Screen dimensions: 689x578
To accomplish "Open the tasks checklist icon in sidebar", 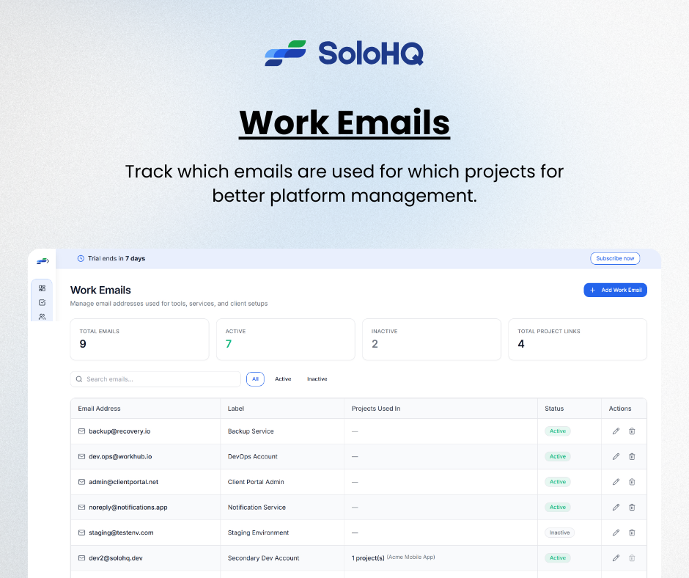I will click(x=43, y=302).
